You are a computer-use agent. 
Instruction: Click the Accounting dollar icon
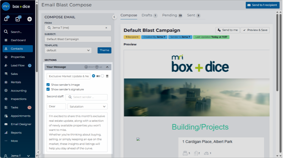[x=6, y=91]
